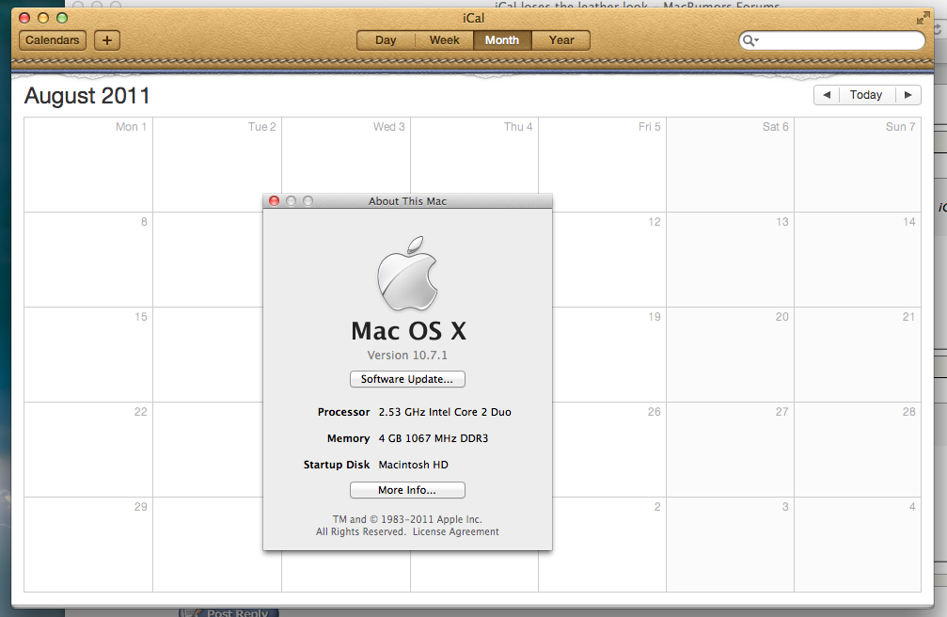Jump to Today in the calendar
This screenshot has width=947, height=617.
pyautogui.click(x=866, y=95)
